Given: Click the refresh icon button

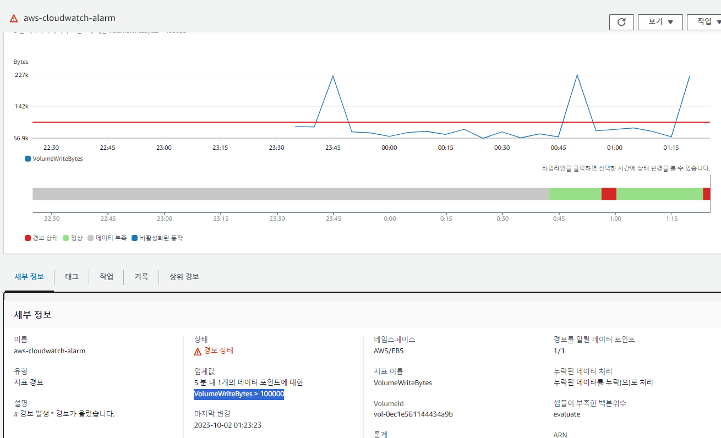Looking at the screenshot, I should tap(621, 22).
